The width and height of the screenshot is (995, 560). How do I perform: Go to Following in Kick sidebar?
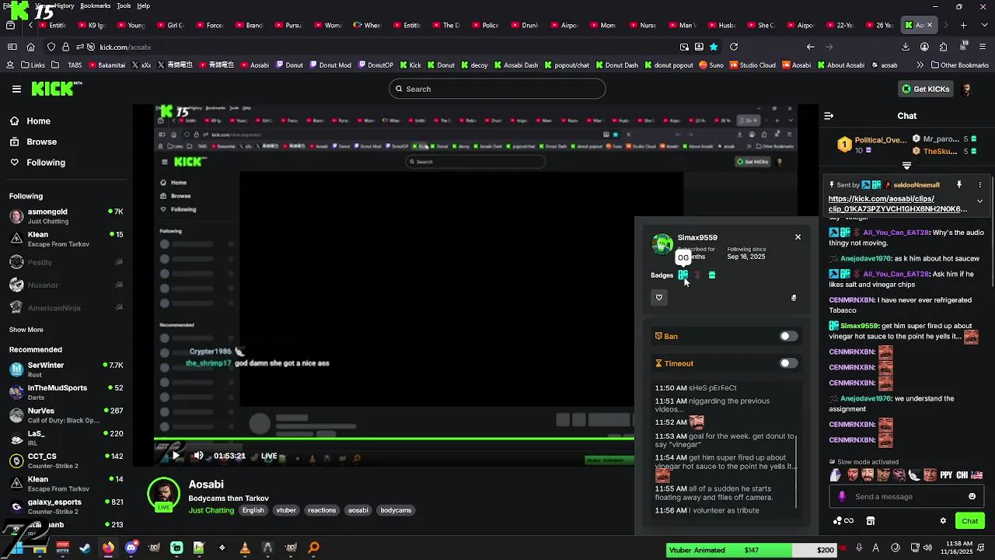point(38,163)
